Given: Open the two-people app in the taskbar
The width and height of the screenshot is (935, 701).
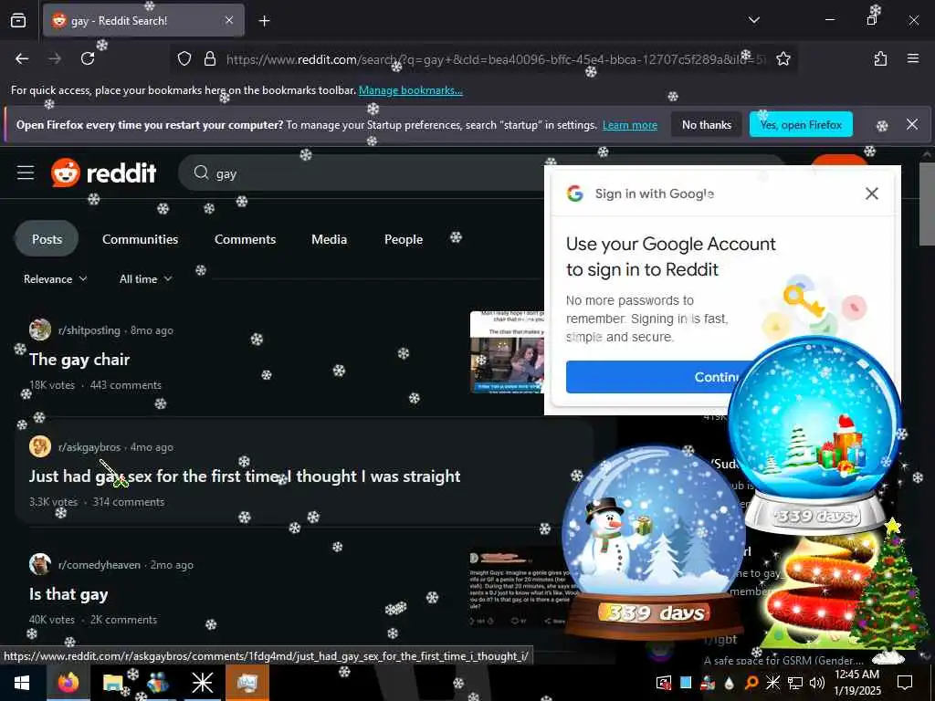Looking at the screenshot, I should 157,683.
